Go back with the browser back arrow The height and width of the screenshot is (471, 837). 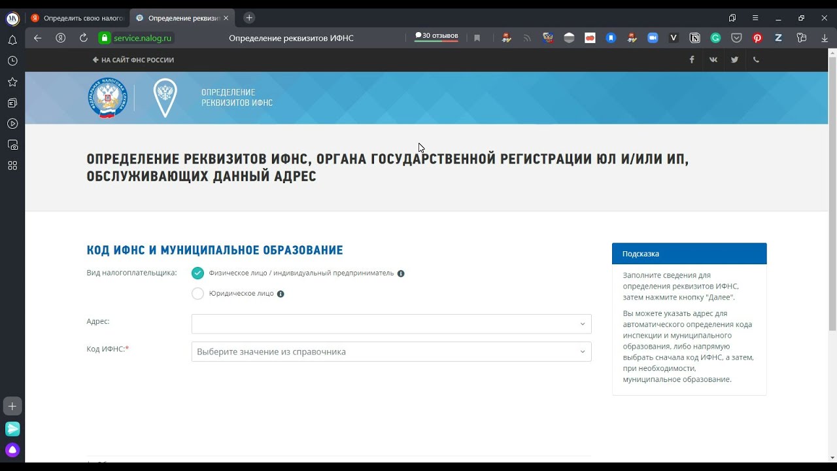click(x=37, y=38)
